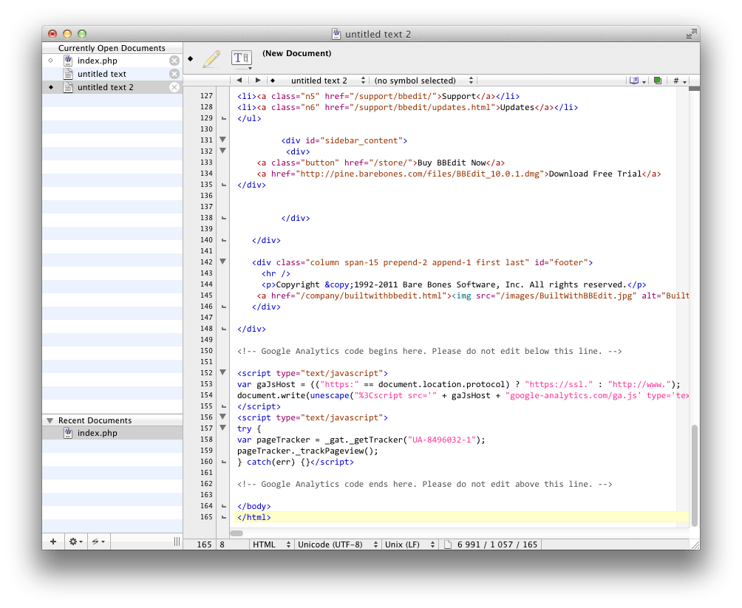Collapse the Recent Documents section
742x608 pixels.
tap(50, 420)
